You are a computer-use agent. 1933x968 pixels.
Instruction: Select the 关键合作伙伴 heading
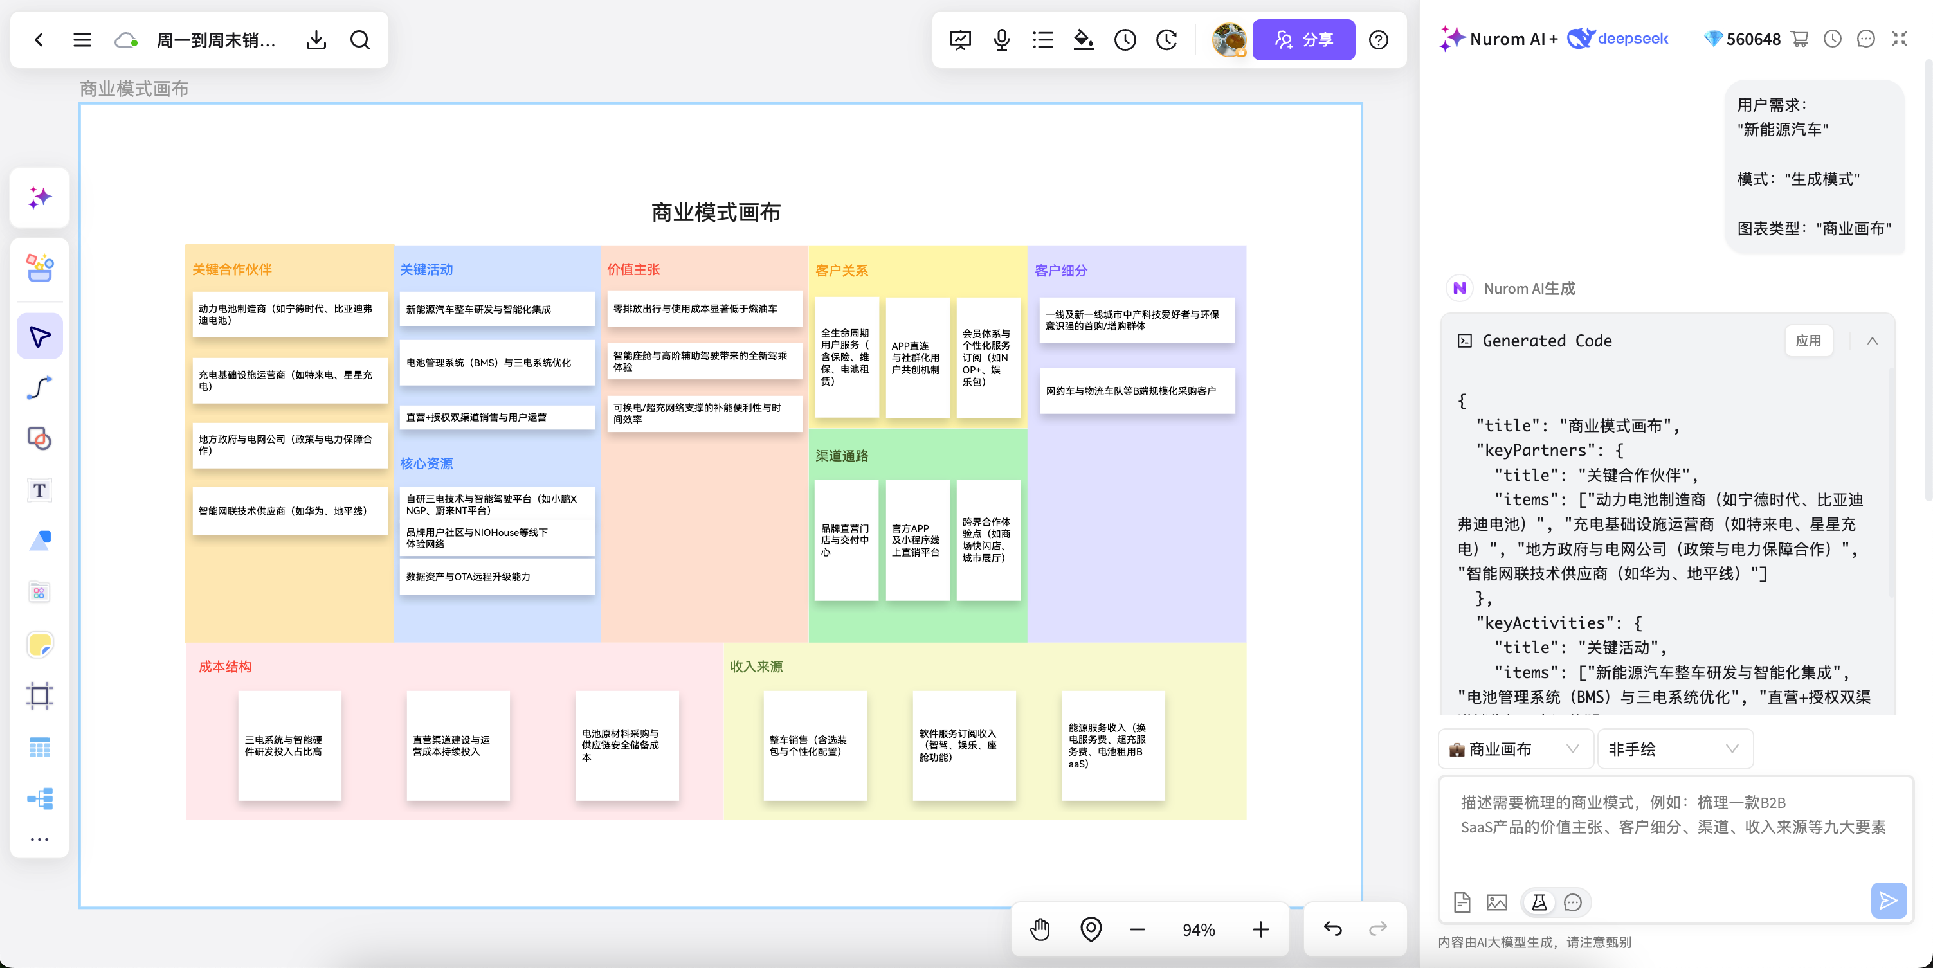pyautogui.click(x=232, y=269)
